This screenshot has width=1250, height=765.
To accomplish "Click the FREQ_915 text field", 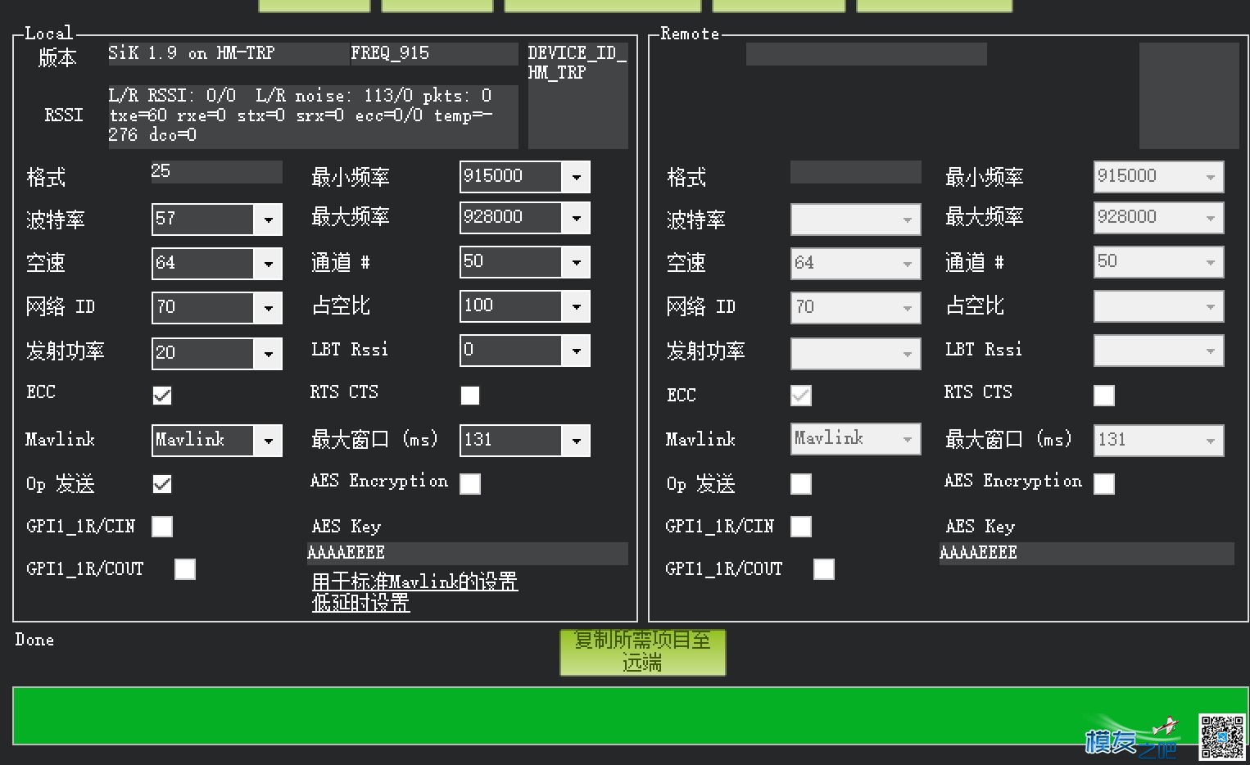I will click(x=434, y=54).
